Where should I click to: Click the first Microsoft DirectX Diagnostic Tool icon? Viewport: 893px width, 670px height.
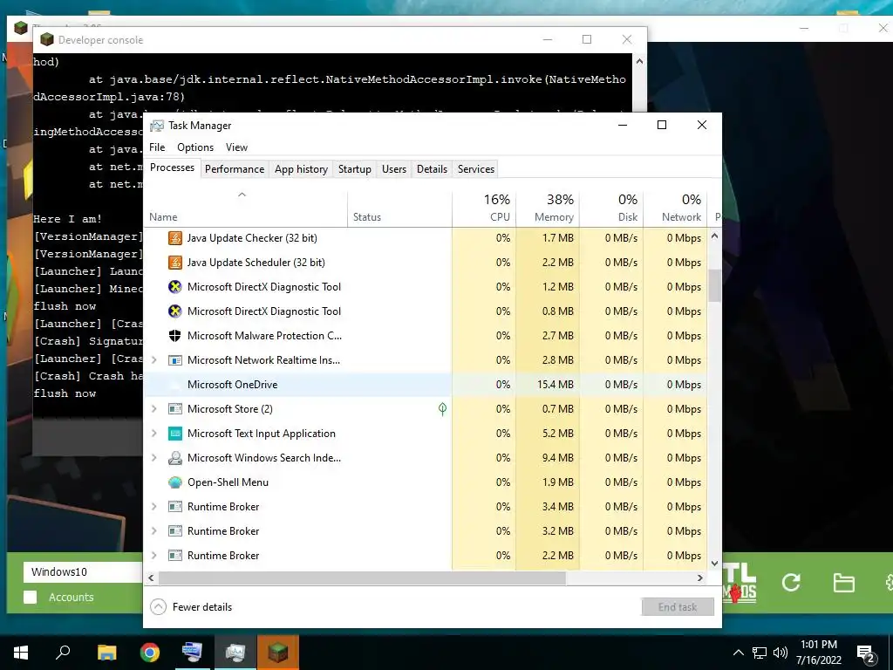[x=174, y=286]
